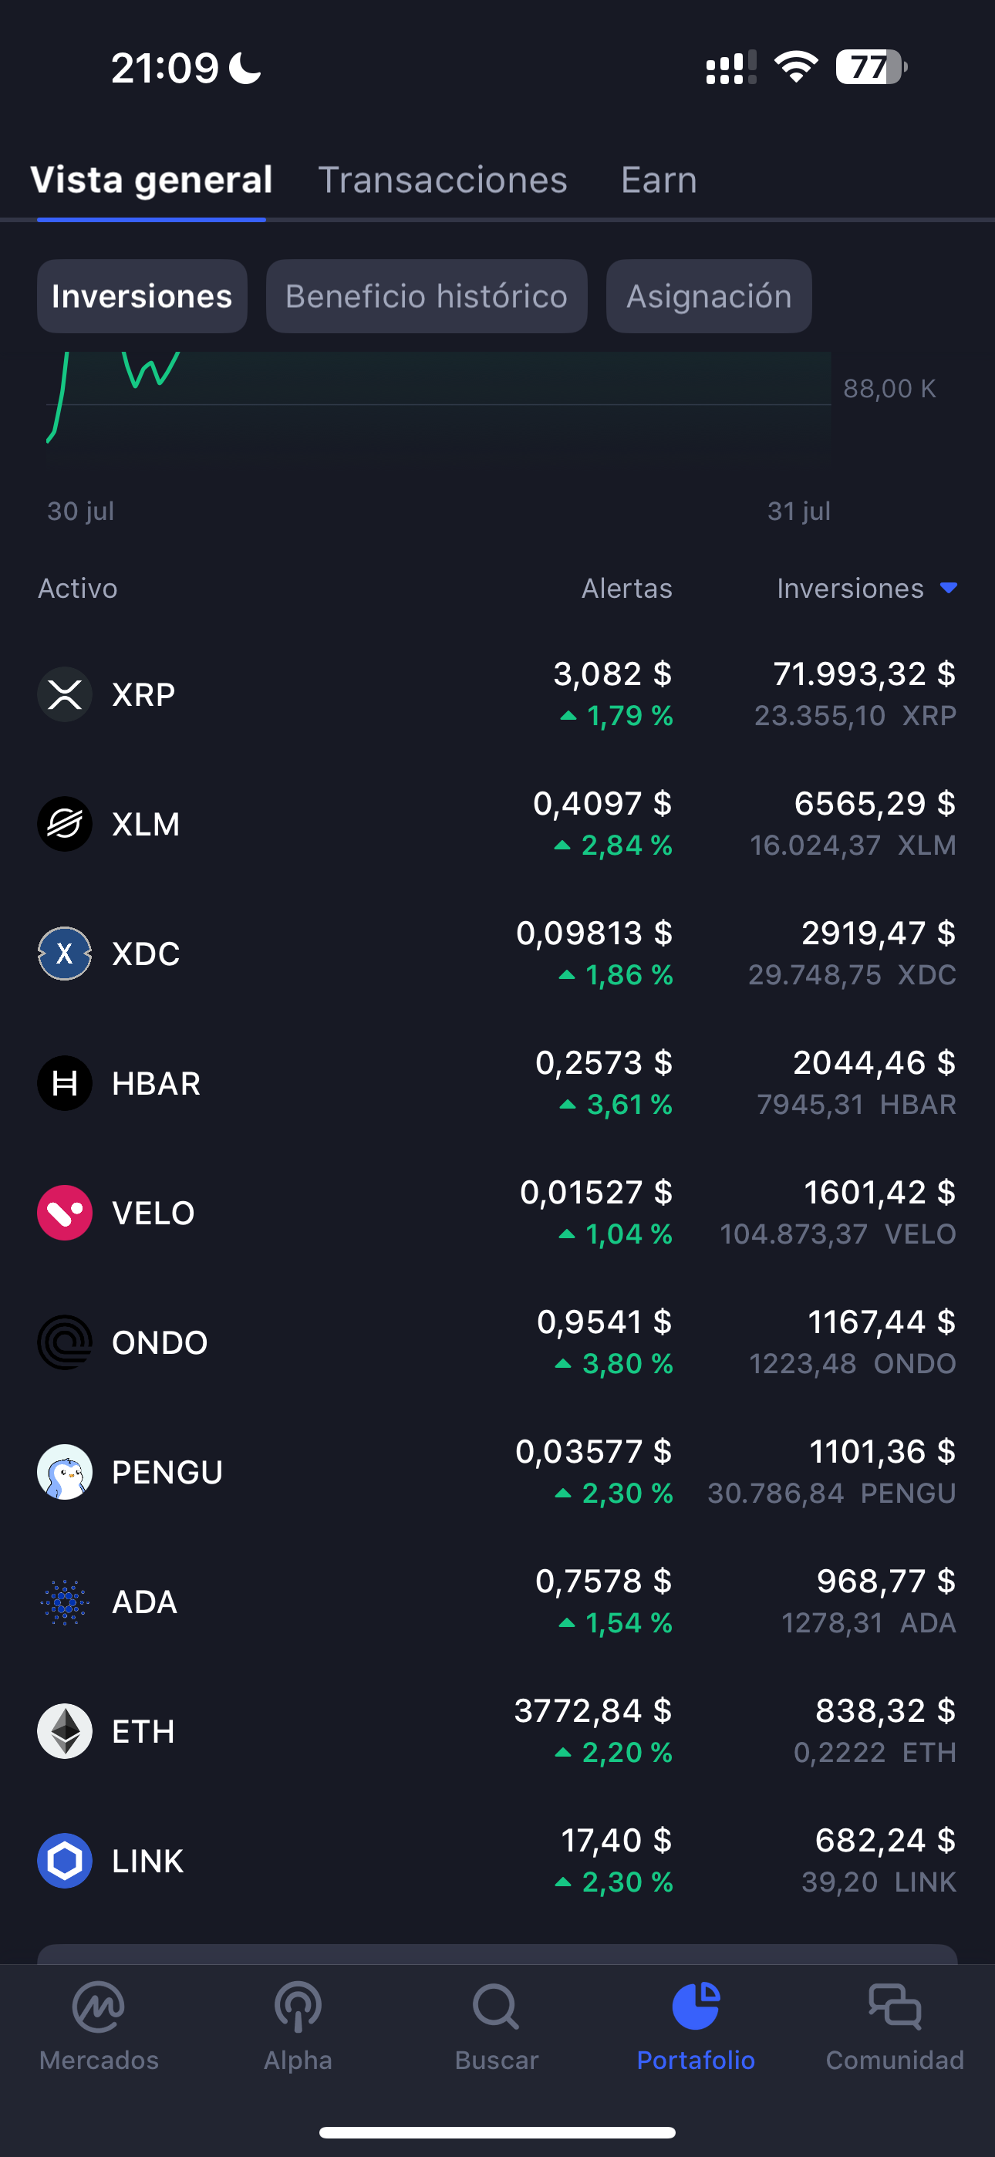
Task: Sort by the Activo column header
Action: [x=77, y=588]
